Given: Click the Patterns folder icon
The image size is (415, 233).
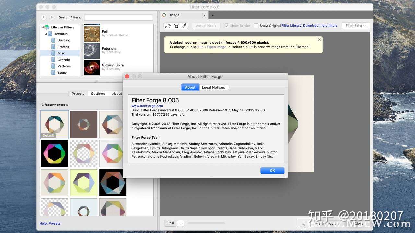Looking at the screenshot, I should (x=53, y=66).
